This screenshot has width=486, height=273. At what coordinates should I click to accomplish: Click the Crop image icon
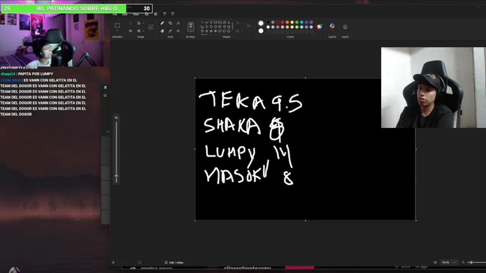[x=130, y=23]
